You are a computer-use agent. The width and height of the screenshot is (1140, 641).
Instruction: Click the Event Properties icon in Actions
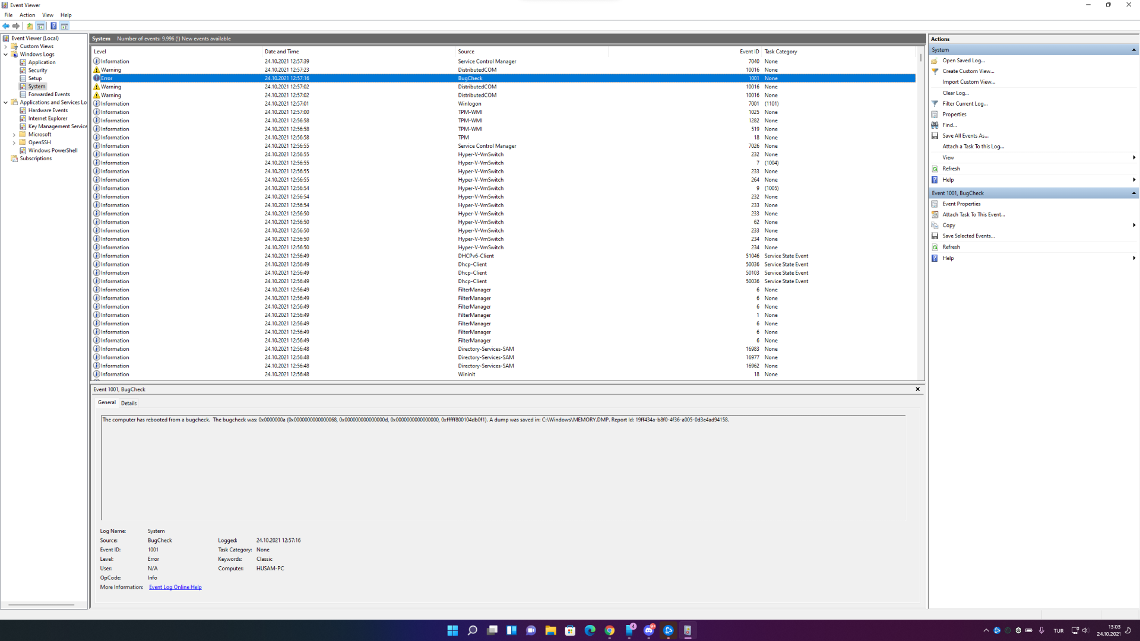(935, 204)
